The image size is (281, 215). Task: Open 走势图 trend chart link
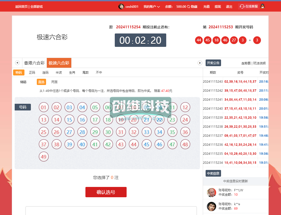[x=246, y=63]
